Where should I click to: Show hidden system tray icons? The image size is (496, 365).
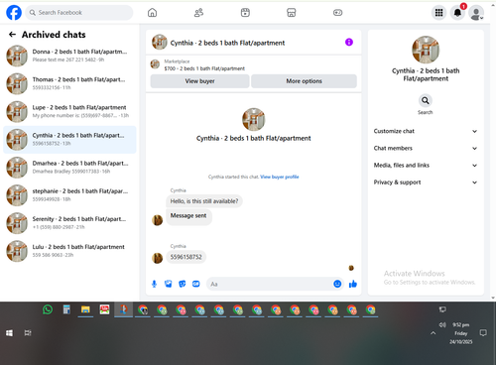click(x=433, y=333)
